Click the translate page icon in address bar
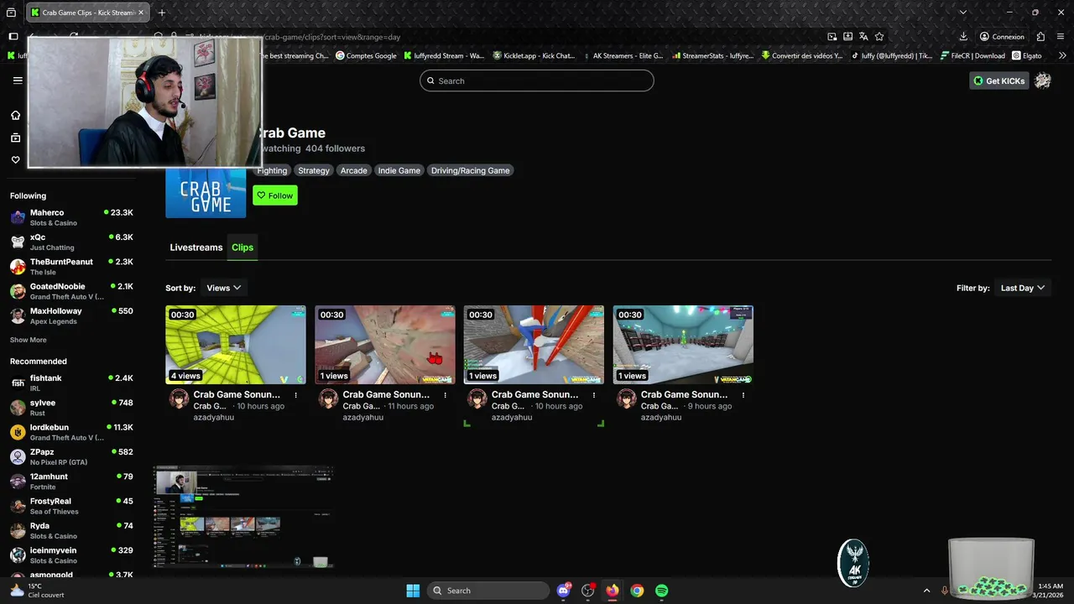Screen dimensions: 1074x604 point(863,37)
